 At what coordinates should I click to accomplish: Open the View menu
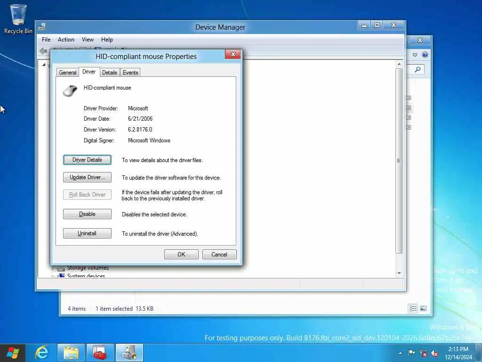[88, 40]
